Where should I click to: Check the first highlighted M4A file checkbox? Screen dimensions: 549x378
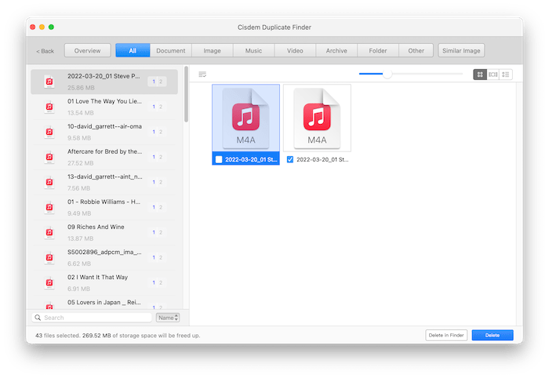coord(218,159)
